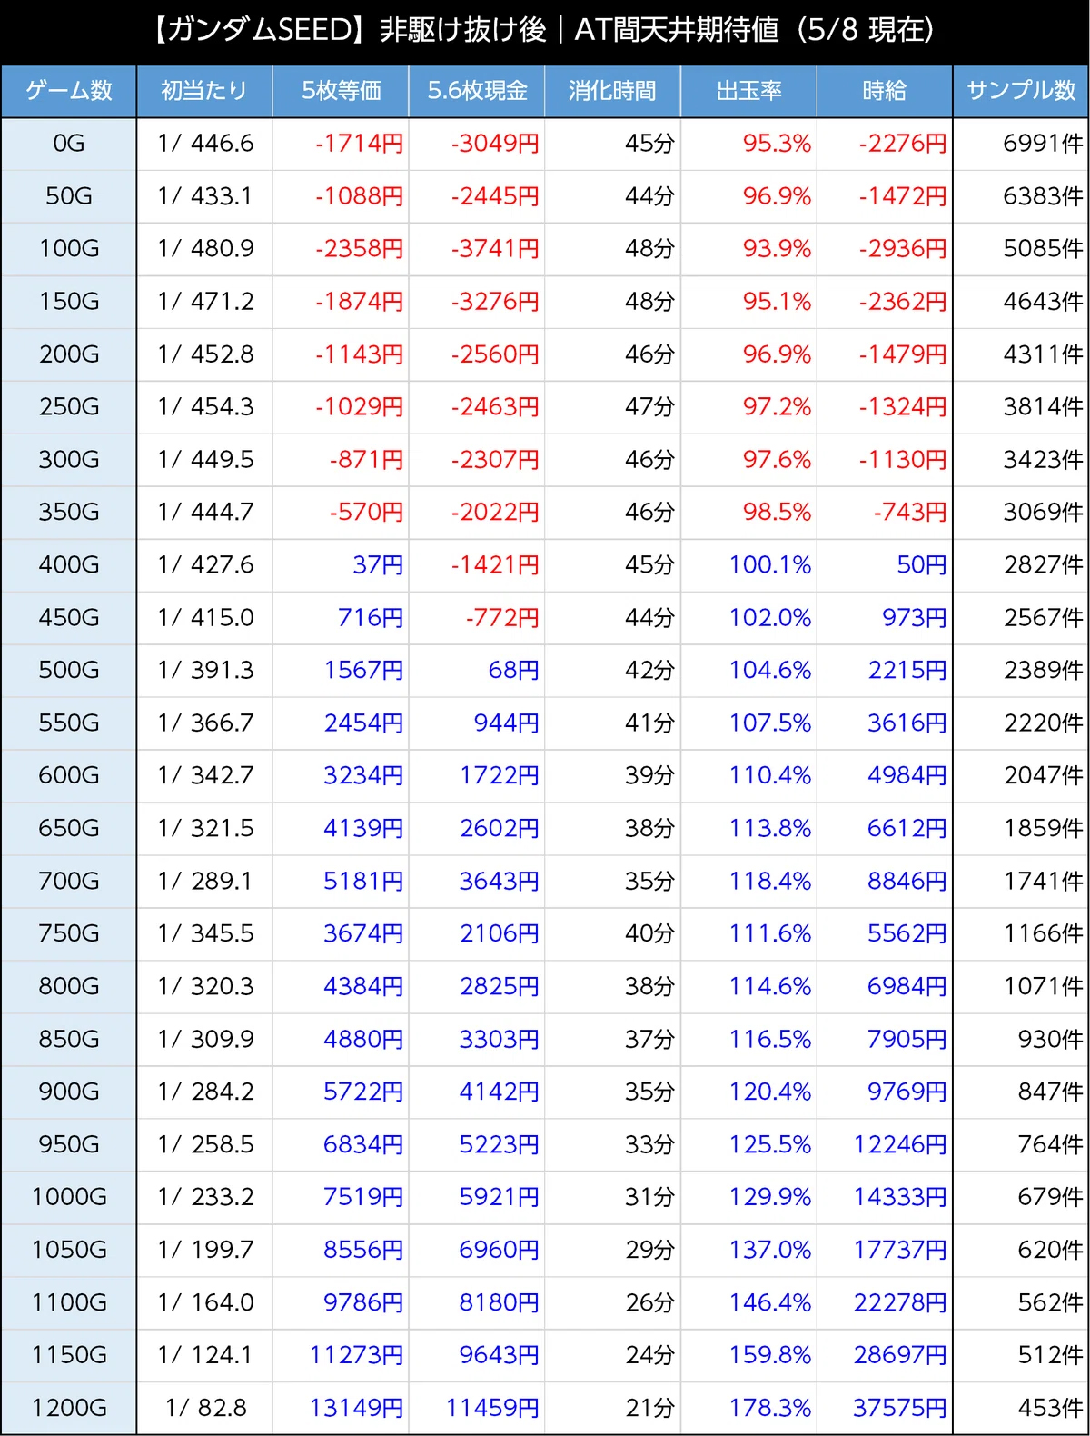
Task: Select the 600G row label
Action: 69,776
